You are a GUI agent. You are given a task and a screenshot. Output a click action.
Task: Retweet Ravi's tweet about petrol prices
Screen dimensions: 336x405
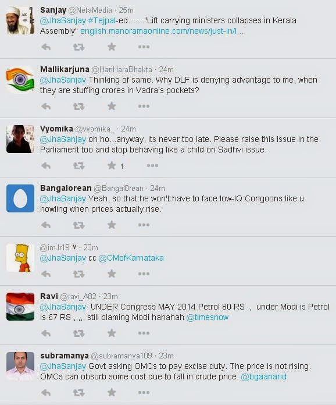[x=78, y=333]
